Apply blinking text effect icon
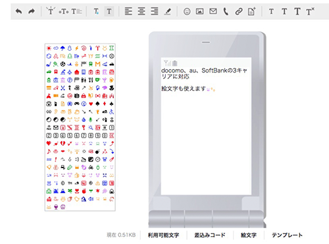Image resolution: width=329 pixels, height=244 pixels. pyautogui.click(x=51, y=11)
